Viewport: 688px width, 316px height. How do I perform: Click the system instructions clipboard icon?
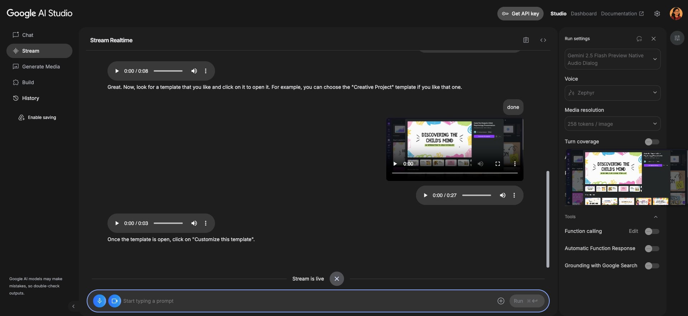(526, 40)
